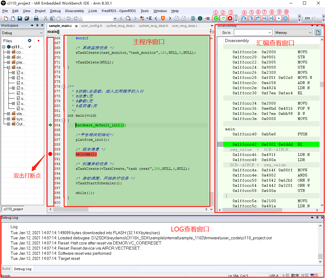Click the ETM toolbar button
This screenshot has height=278, width=325.
coord(307,18)
